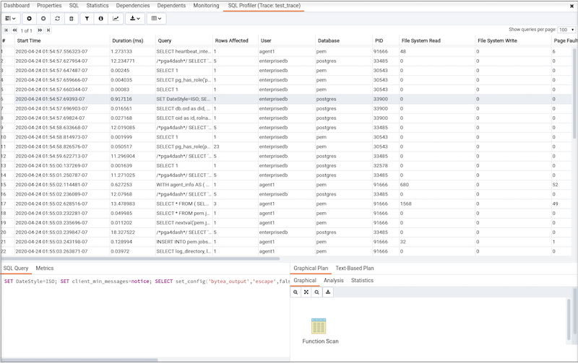This screenshot has width=578, height=363.
Task: Close the panel with X button
Action: pyautogui.click(x=571, y=6)
